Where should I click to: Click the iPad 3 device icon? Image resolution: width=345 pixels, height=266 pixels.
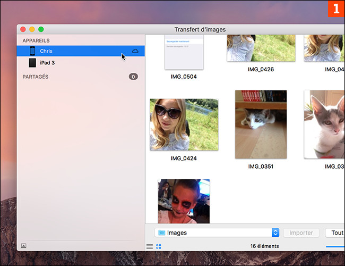(x=32, y=63)
